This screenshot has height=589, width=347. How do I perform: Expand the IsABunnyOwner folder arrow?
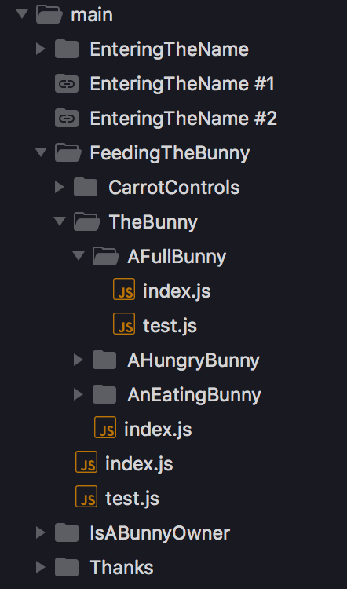(41, 532)
